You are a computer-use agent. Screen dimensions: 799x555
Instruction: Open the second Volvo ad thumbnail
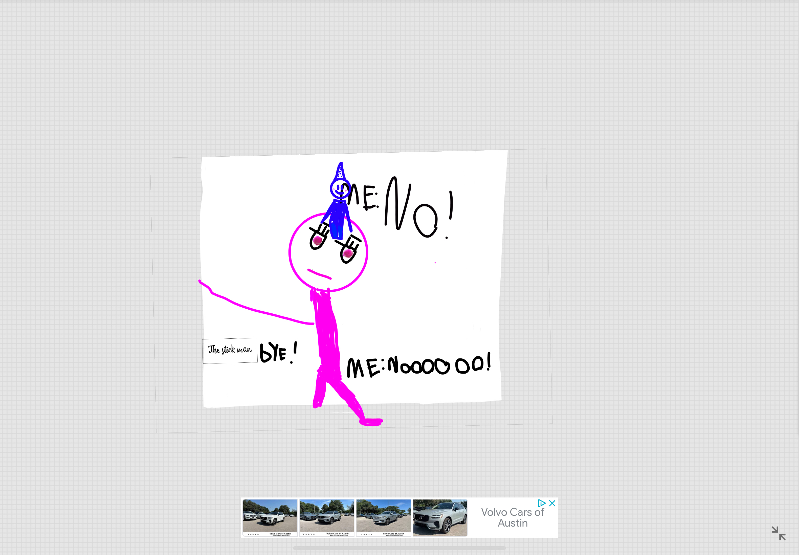(327, 517)
